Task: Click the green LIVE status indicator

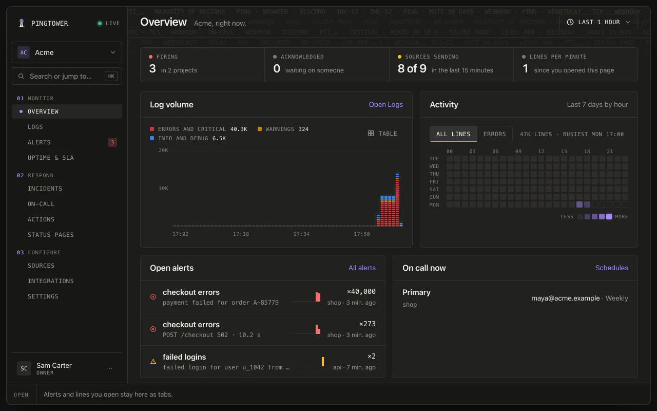Action: click(x=108, y=23)
